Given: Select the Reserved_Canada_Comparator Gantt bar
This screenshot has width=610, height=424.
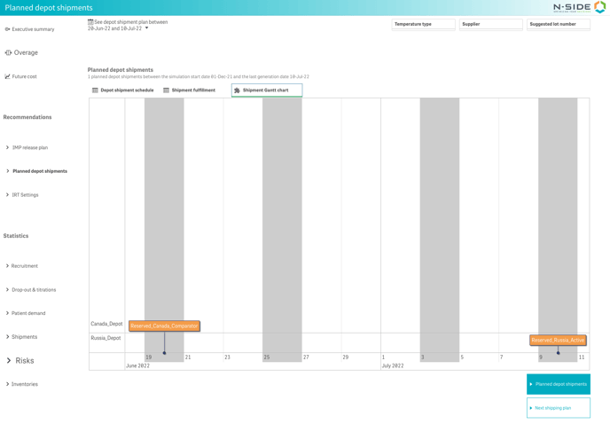Looking at the screenshot, I should [x=164, y=326].
